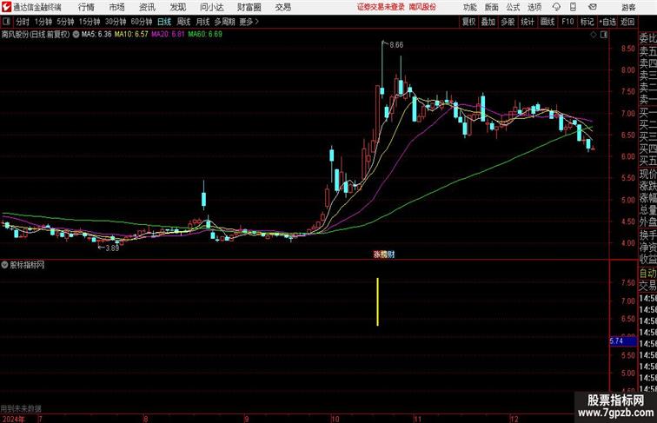
Task: Open the mail message icon
Action: click(x=593, y=7)
